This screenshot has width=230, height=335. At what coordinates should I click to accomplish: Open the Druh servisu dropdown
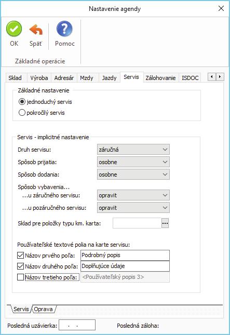pyautogui.click(x=133, y=150)
